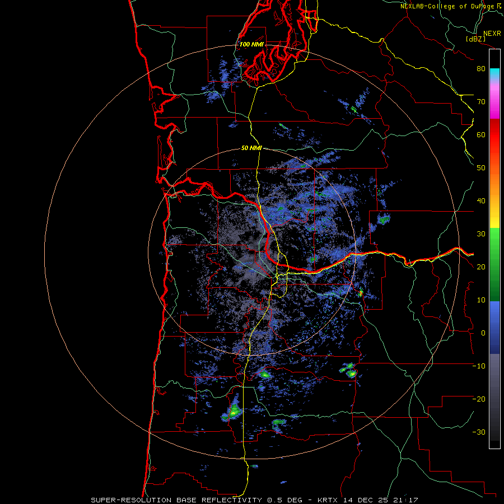Pick the red band of the color scale
The height and width of the screenshot is (504, 504).
tap(494, 135)
